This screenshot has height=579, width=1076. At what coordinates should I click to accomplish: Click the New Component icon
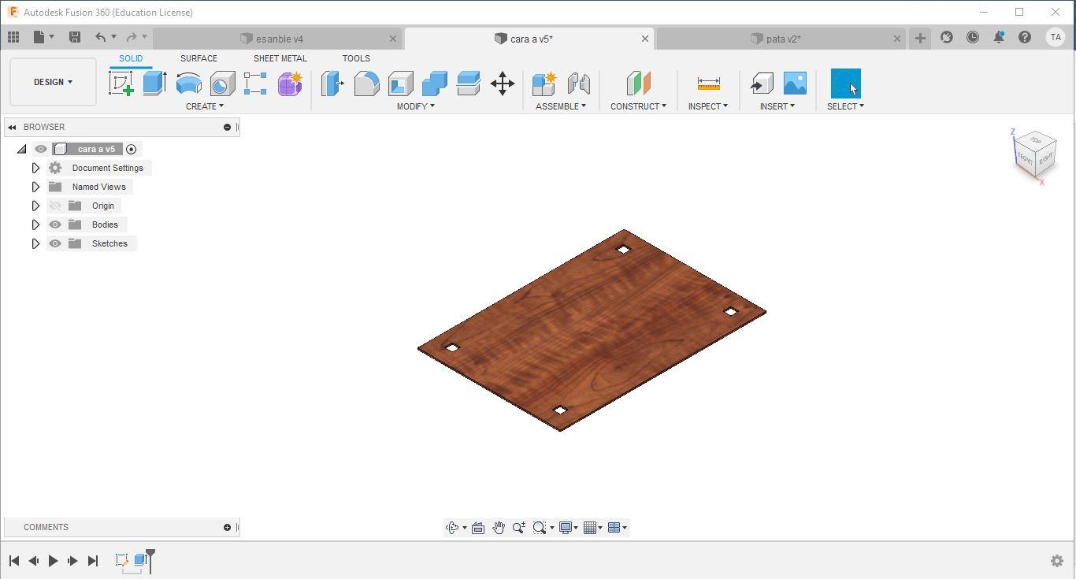[x=544, y=84]
